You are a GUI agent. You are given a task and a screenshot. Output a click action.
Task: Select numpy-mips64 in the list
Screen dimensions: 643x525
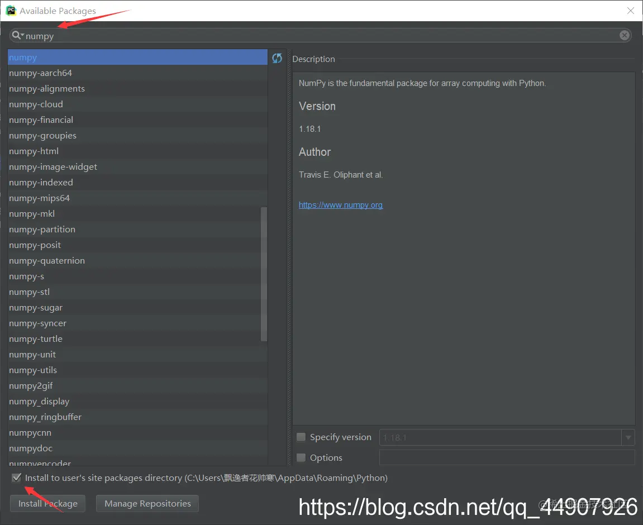tap(137, 198)
